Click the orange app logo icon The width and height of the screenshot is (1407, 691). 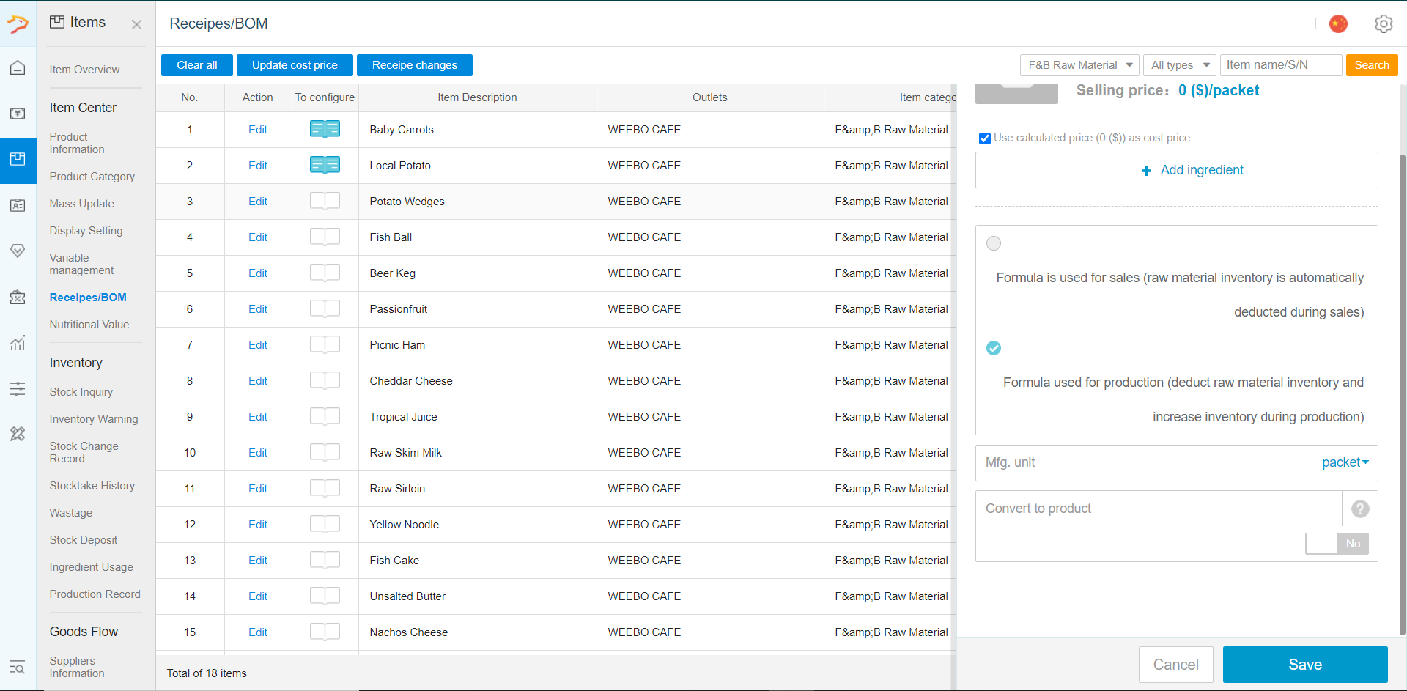pos(18,24)
